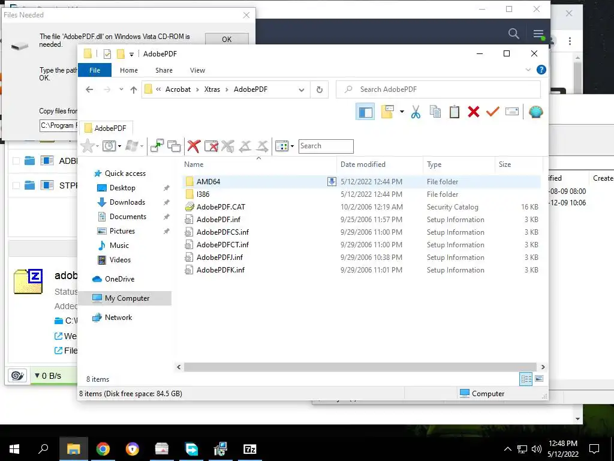This screenshot has height=461, width=614.
Task: Click OK in Files Needed dialog
Action: (227, 39)
